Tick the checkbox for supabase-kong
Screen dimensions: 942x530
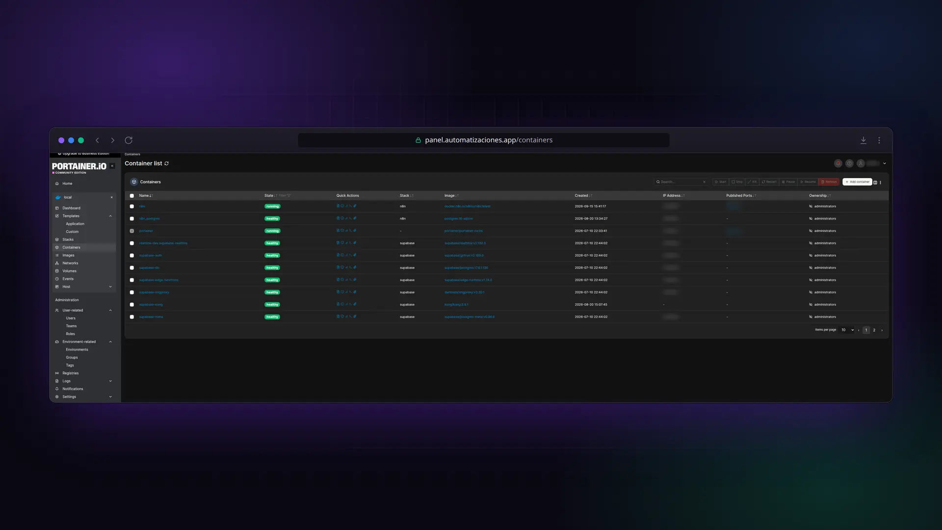click(131, 305)
